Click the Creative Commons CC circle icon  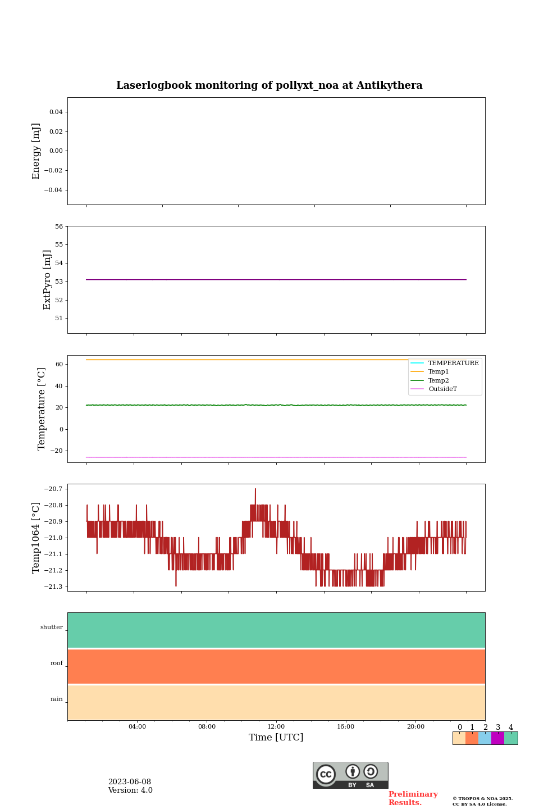point(326,774)
